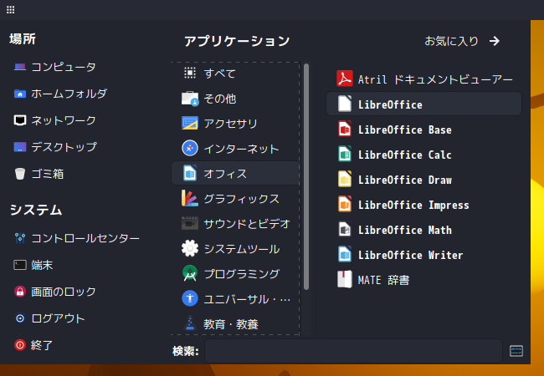
Task: Click Atril ドキュメントビューアー label
Action: pos(435,79)
